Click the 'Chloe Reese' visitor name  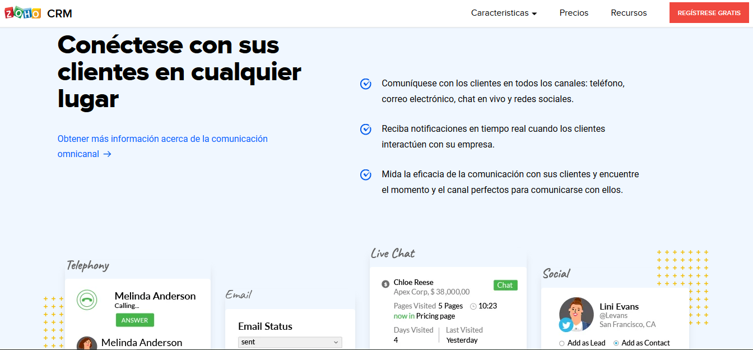pos(413,282)
